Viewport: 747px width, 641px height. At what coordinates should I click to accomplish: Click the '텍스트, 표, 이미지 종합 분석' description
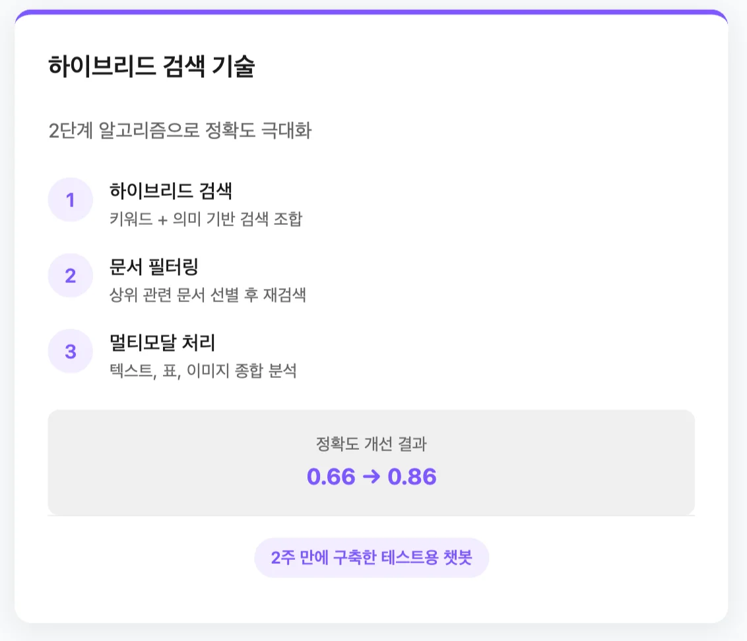point(203,371)
